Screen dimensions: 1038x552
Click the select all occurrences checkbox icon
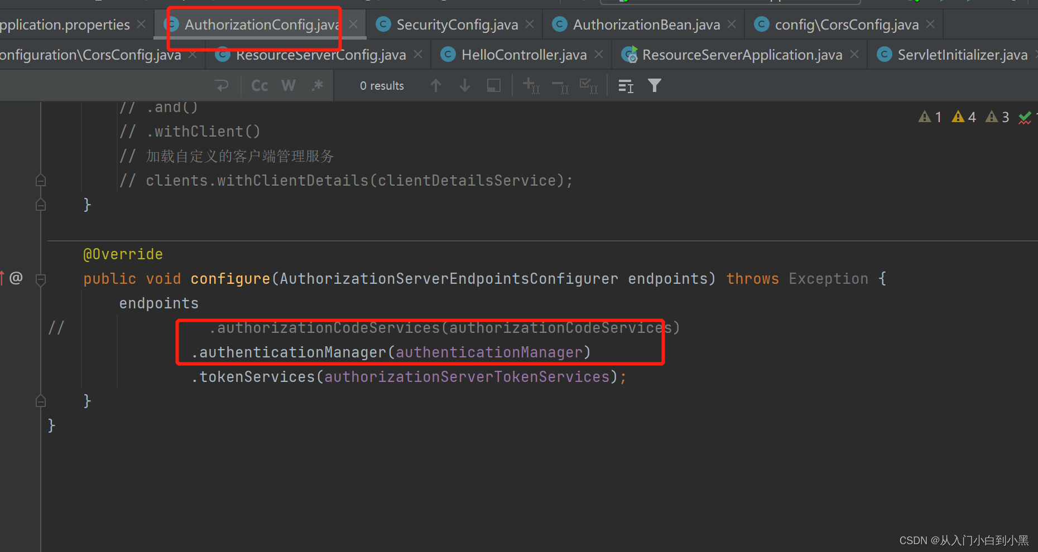[589, 85]
